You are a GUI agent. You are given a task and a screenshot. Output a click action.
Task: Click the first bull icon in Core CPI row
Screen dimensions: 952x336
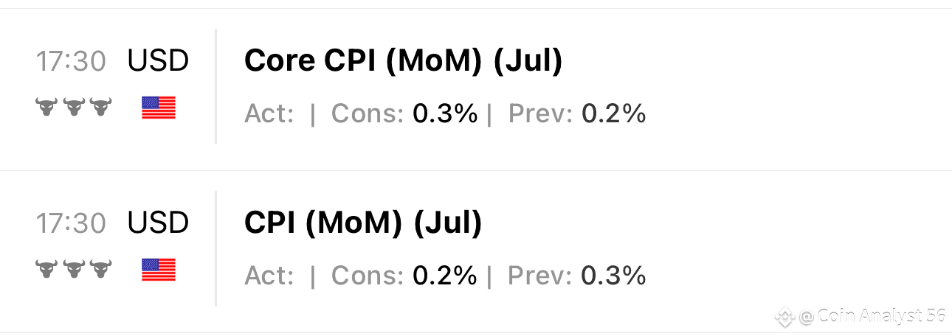tap(46, 108)
